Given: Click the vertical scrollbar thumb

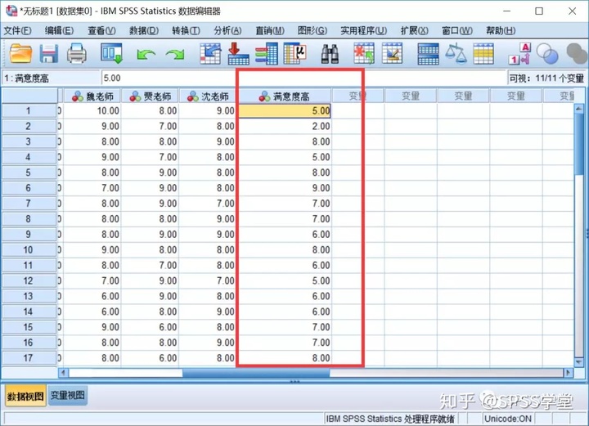Looking at the screenshot, I should pos(579,144).
